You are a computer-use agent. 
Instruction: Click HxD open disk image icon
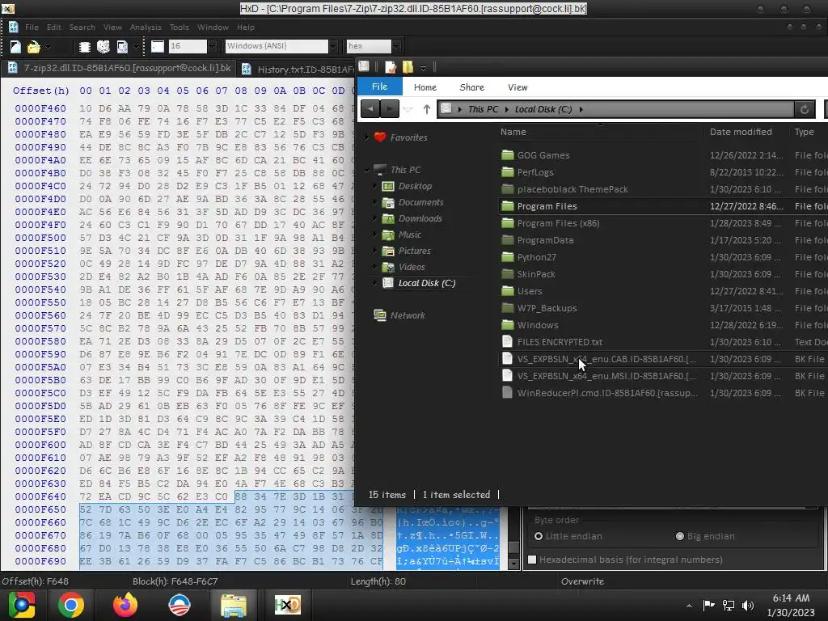[122, 47]
